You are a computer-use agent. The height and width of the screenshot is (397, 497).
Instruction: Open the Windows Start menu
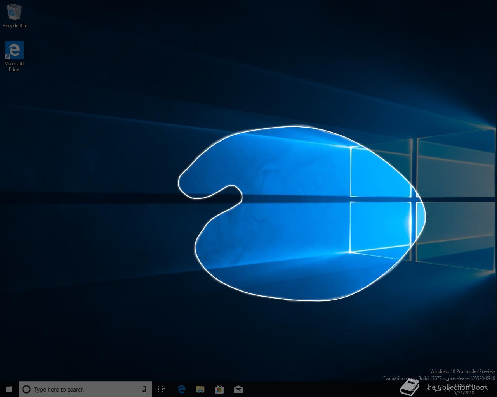[x=9, y=389]
